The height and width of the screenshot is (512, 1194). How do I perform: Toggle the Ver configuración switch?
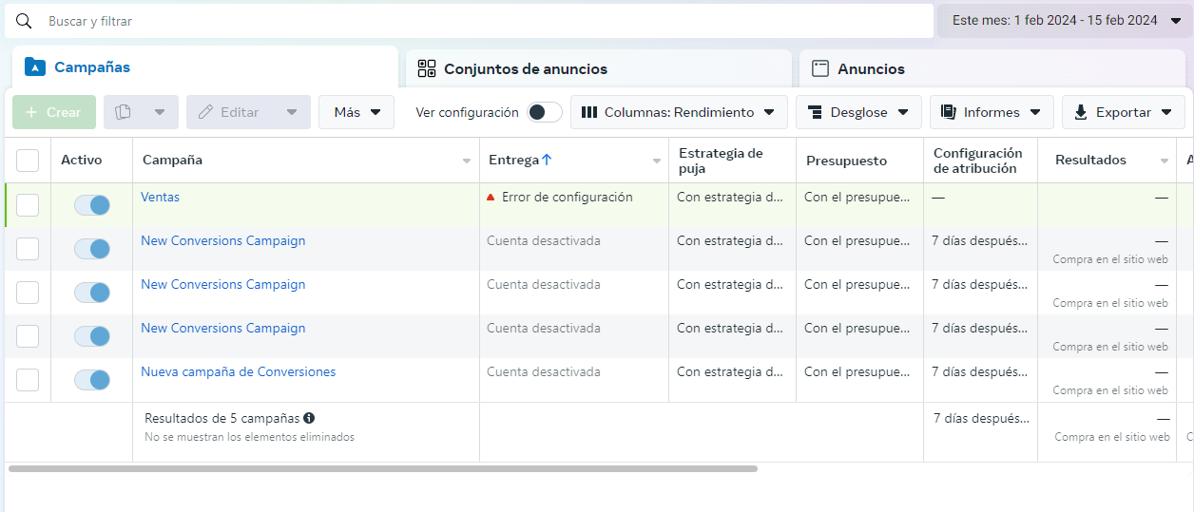[545, 112]
